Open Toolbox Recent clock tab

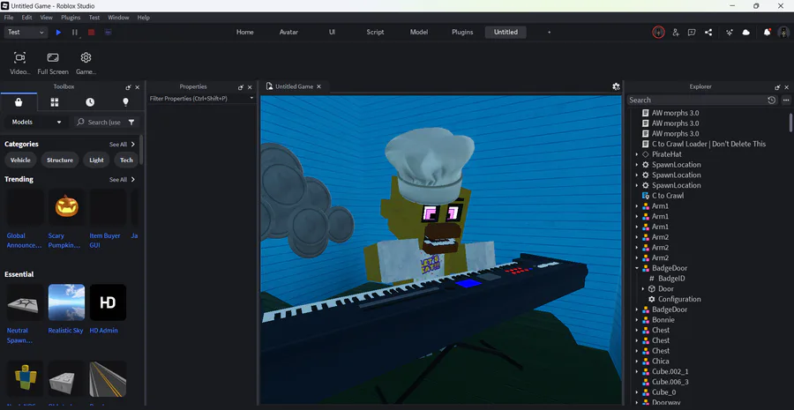click(x=90, y=102)
